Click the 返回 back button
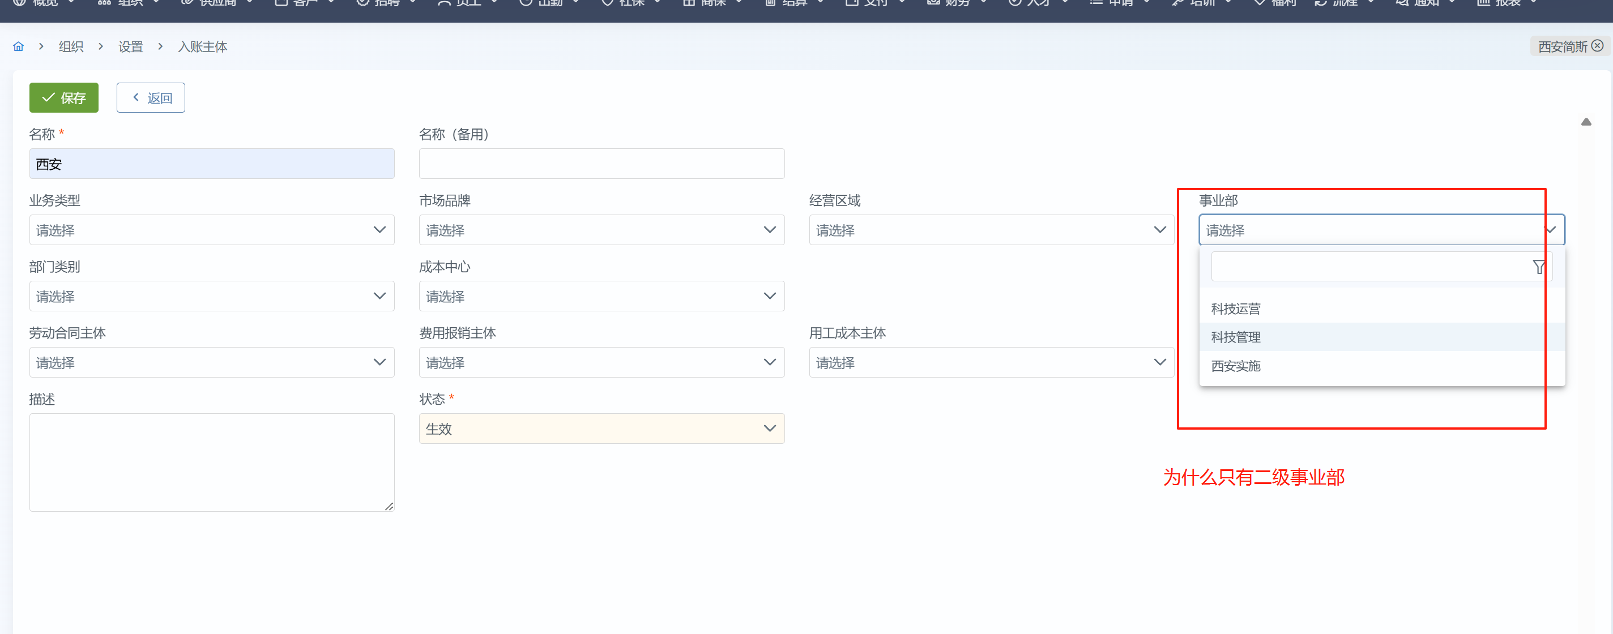The image size is (1613, 634). (151, 97)
